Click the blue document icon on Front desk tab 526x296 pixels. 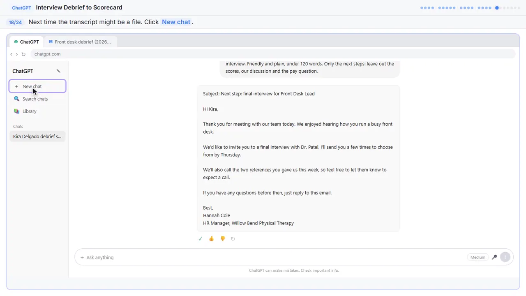click(x=51, y=42)
